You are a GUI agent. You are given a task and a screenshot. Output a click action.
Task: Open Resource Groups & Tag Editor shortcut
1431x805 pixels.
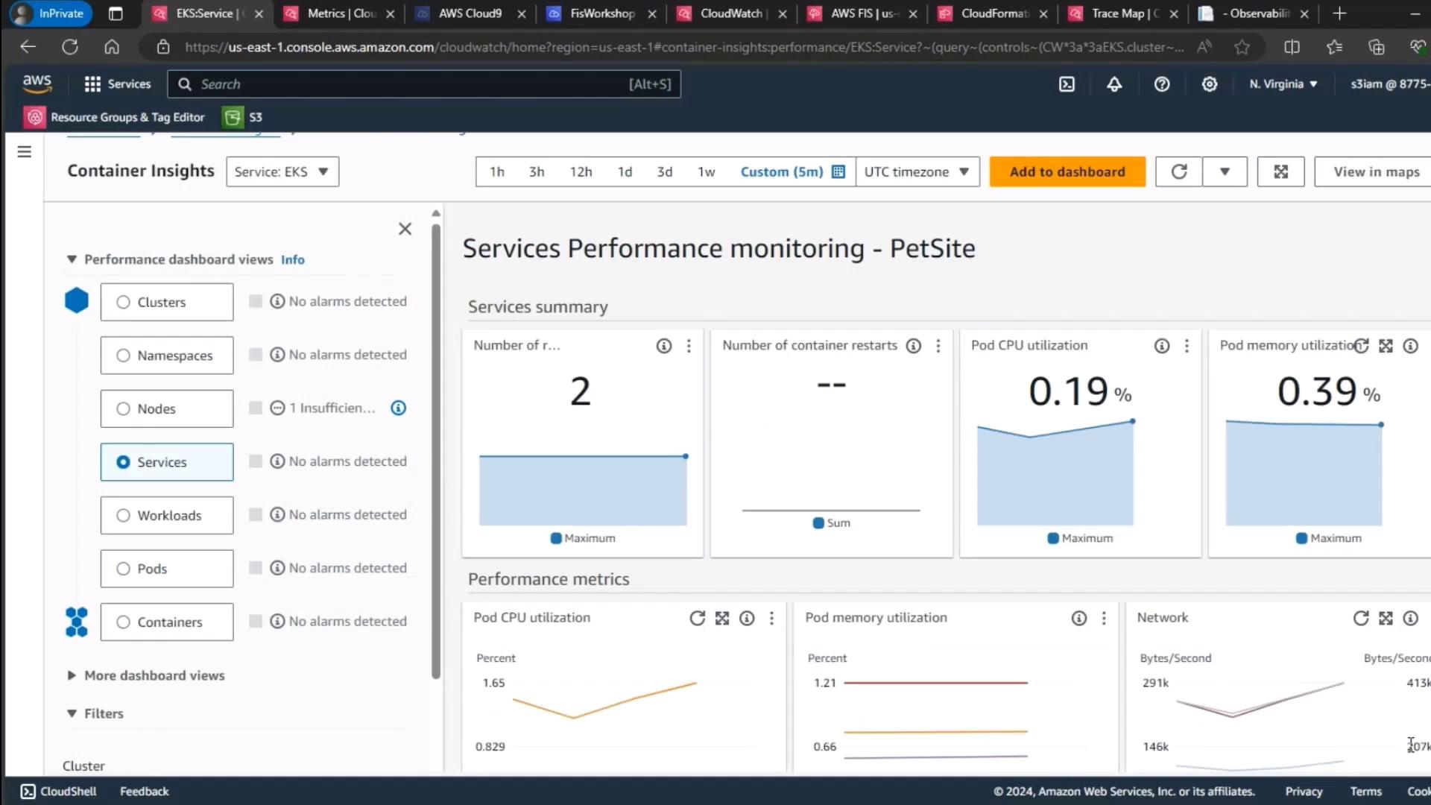pyautogui.click(x=115, y=117)
